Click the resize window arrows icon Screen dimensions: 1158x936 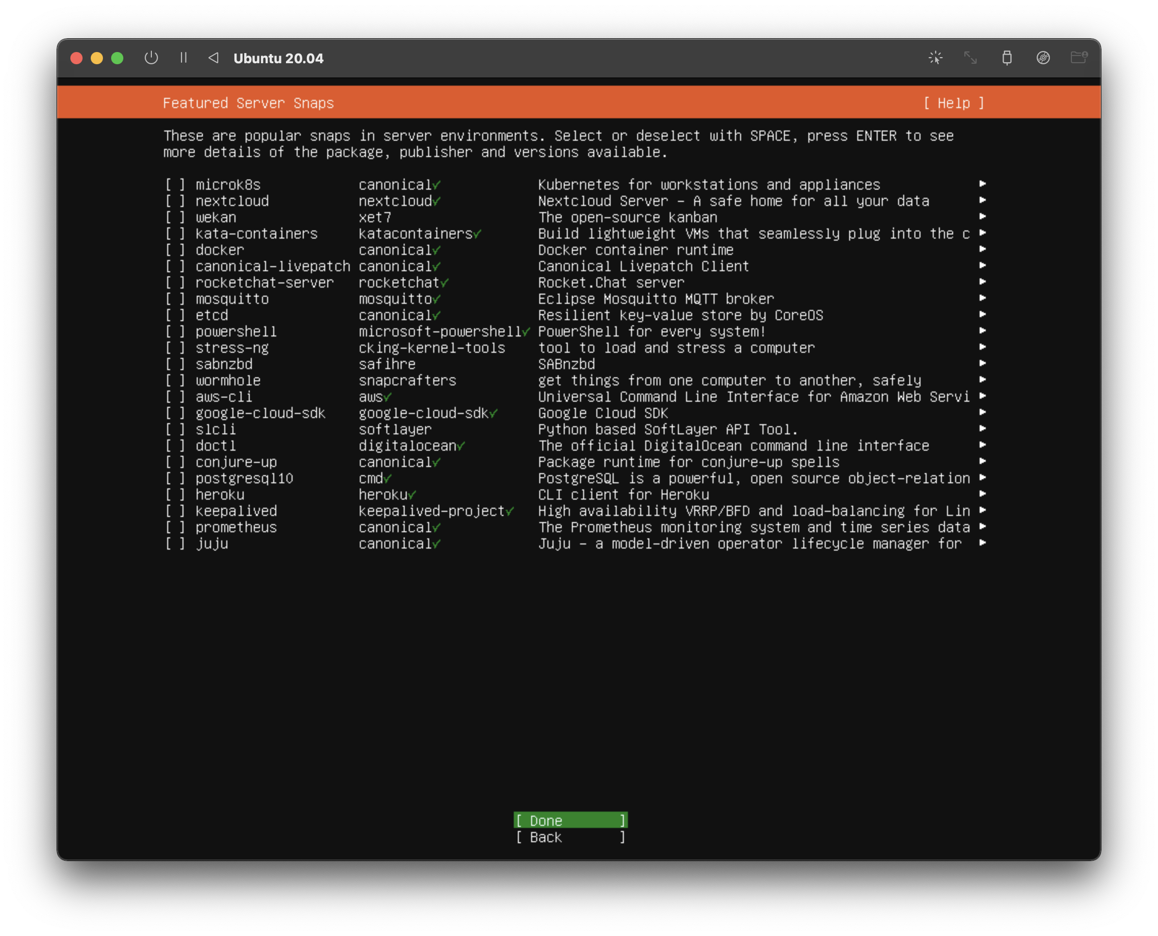(x=970, y=58)
